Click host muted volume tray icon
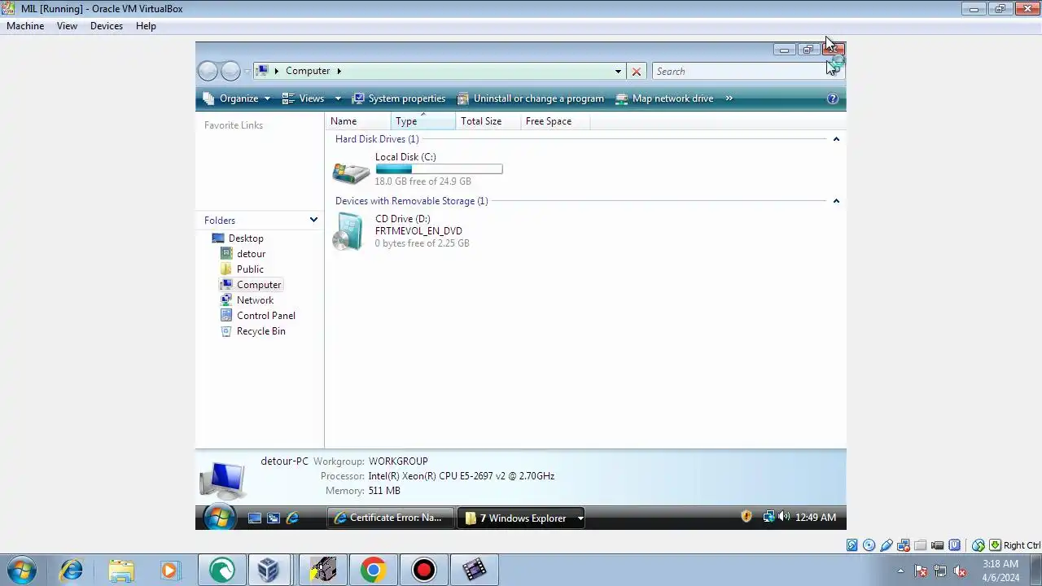Screen dimensions: 1042x586 point(960,571)
